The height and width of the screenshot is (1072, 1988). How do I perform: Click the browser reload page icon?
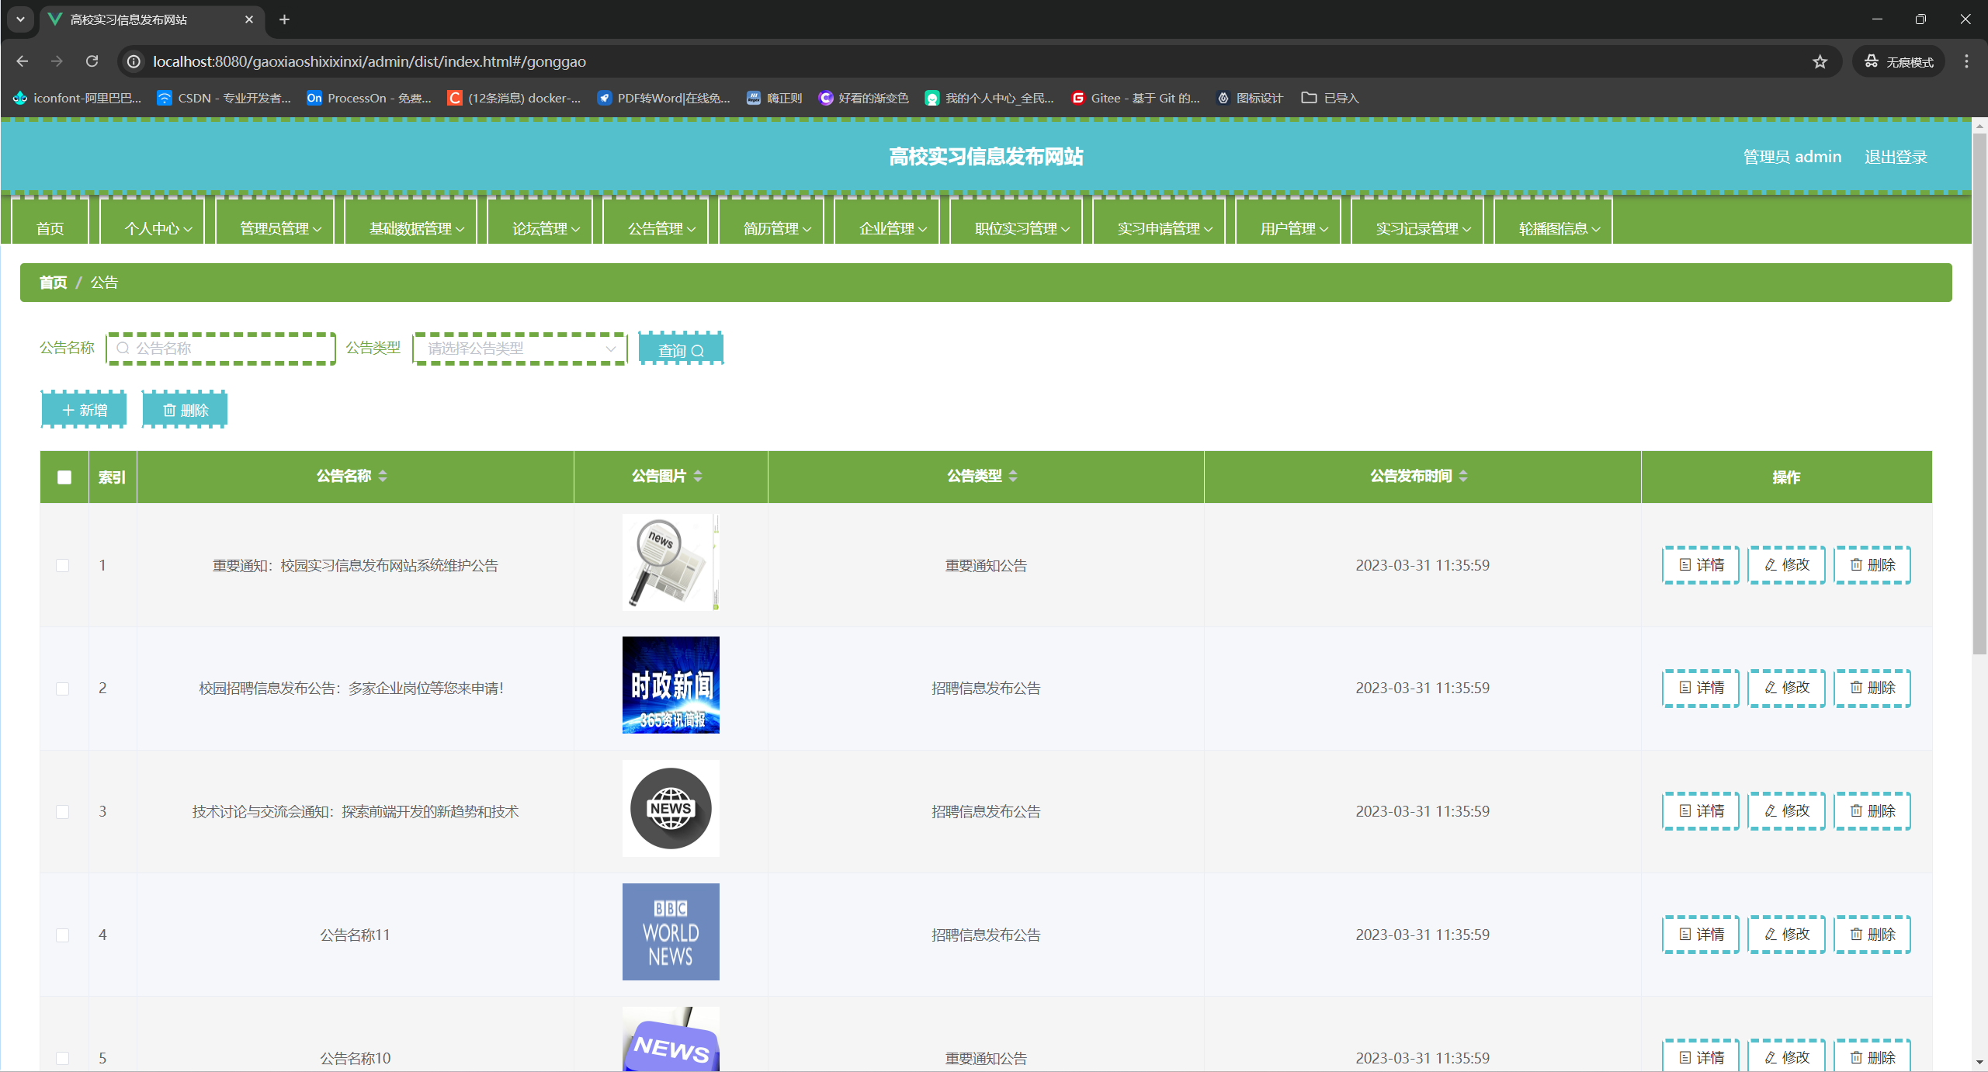(x=92, y=61)
